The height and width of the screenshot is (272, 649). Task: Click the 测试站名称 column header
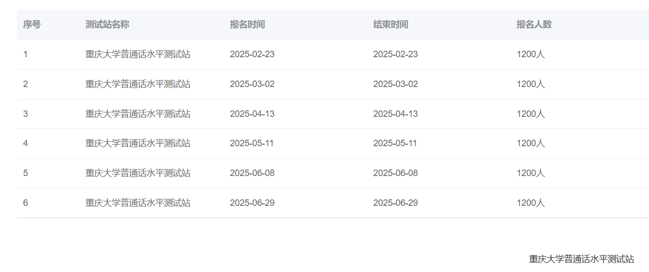click(107, 24)
